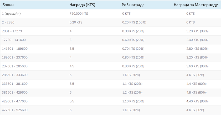Click the 4.8 KTS (80%) masternode cell
This screenshot has width=221, height=115.
tap(196, 93)
